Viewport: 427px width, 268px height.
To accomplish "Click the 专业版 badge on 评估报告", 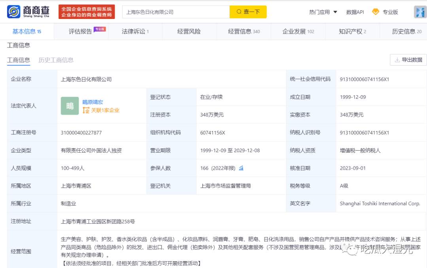I will tap(100, 29).
